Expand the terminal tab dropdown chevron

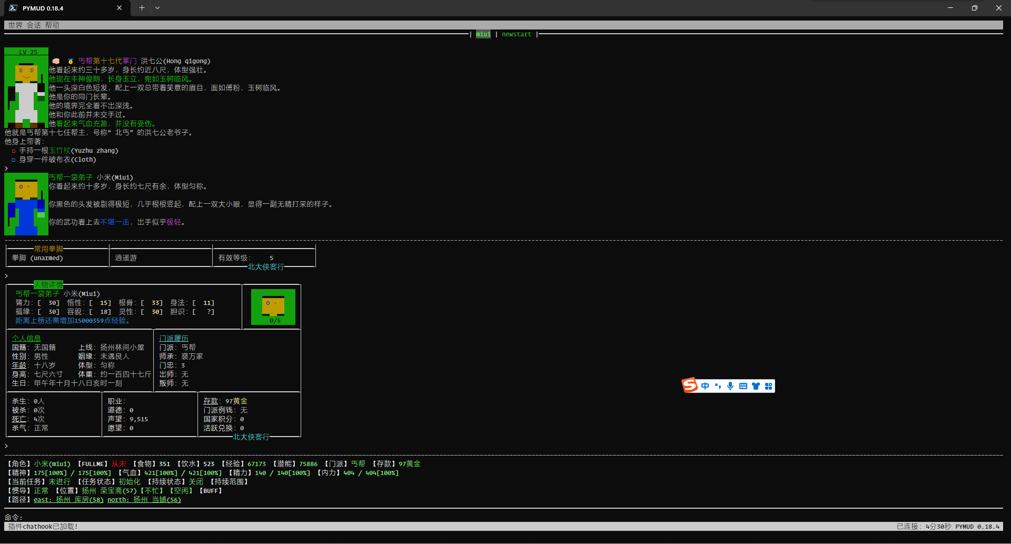tap(157, 8)
